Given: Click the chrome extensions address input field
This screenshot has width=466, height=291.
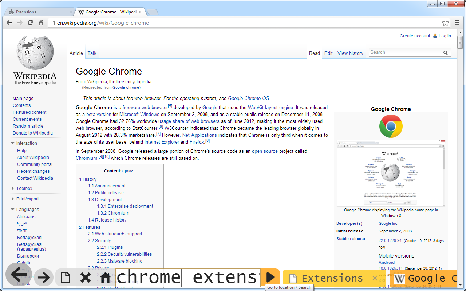Looking at the screenshot, I should coord(189,277).
